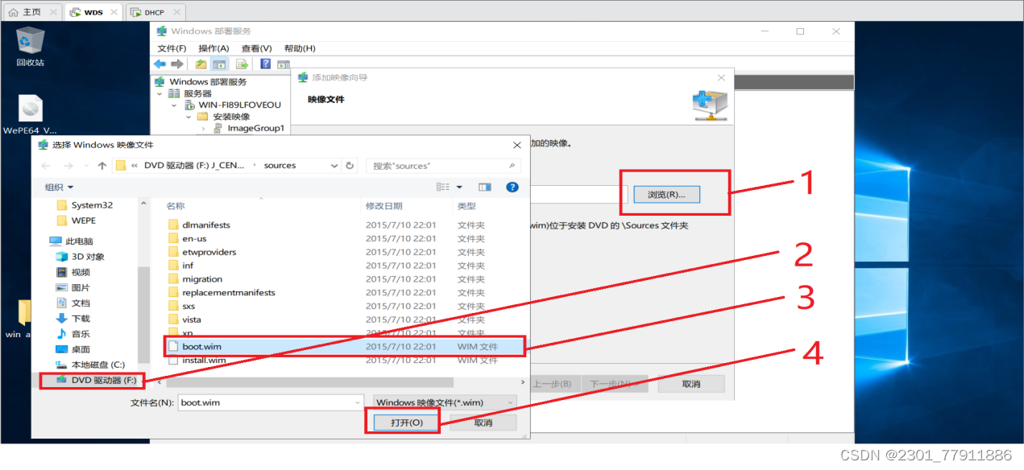Click the forward arrow in WDS toolbar

[x=176, y=64]
